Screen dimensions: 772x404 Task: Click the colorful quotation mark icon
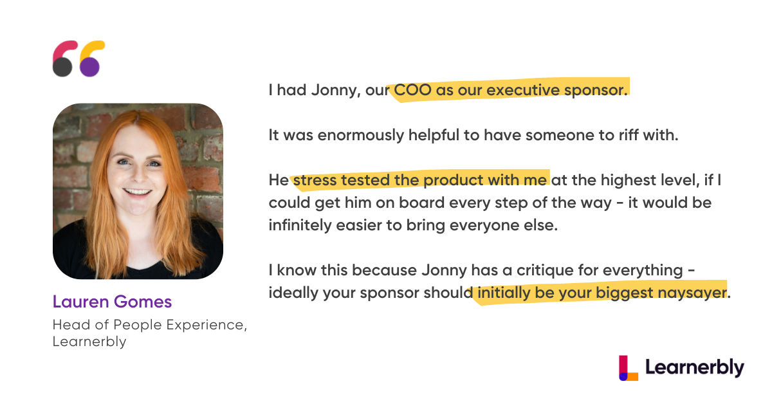78,59
